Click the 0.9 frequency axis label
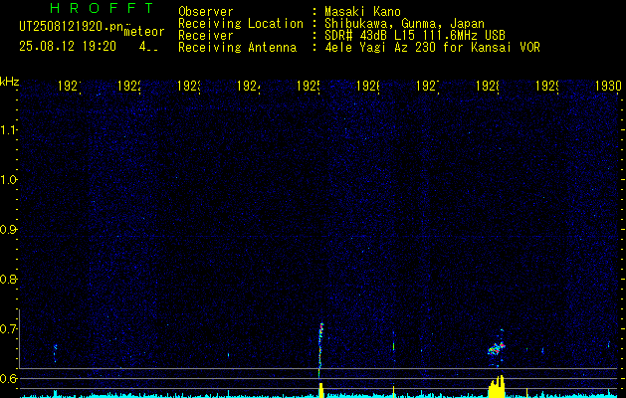The height and width of the screenshot is (398, 626). pyautogui.click(x=8, y=230)
